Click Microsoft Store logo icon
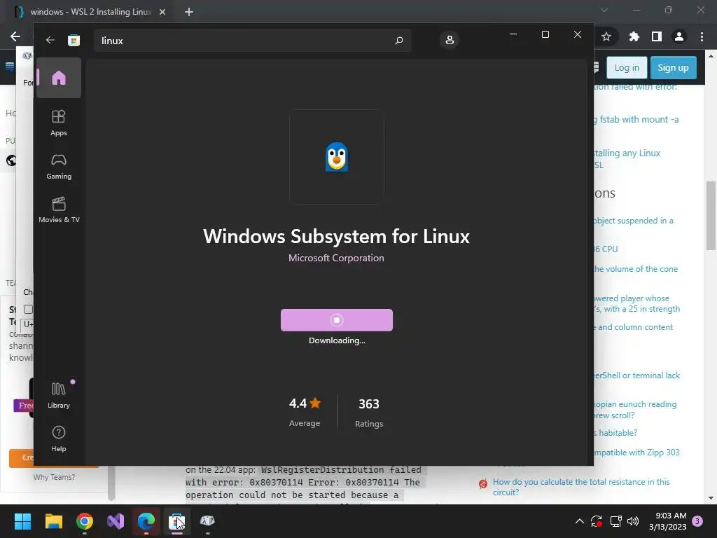The height and width of the screenshot is (538, 717). (x=74, y=40)
